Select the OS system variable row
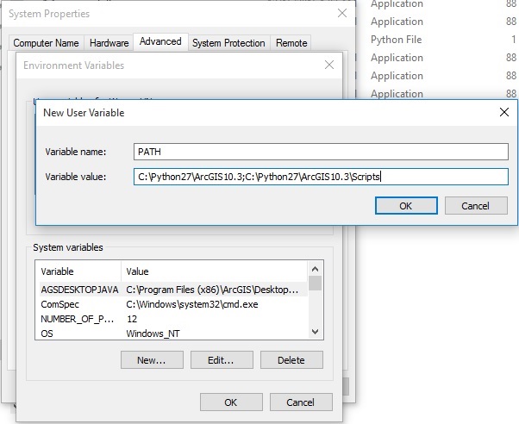519x424 pixels. (x=173, y=334)
